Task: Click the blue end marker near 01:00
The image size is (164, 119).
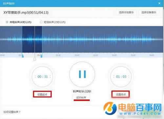Action: coord(41,56)
